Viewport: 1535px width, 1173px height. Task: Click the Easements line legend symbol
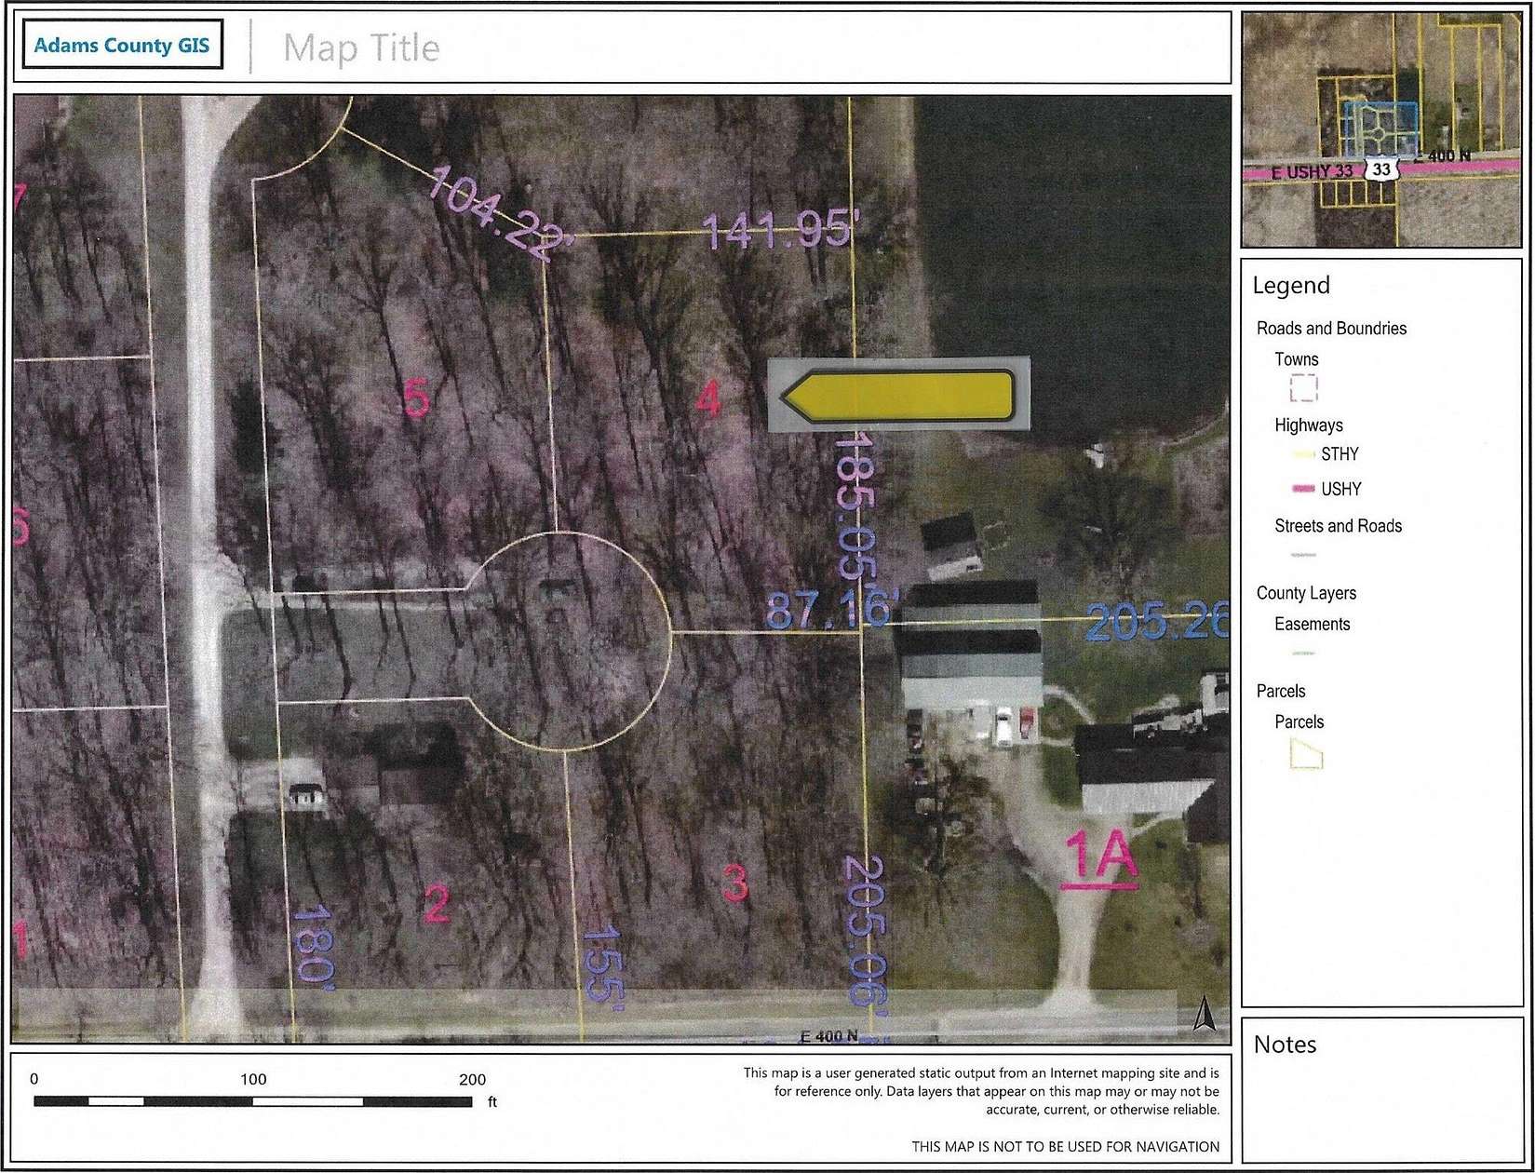coord(1302,653)
